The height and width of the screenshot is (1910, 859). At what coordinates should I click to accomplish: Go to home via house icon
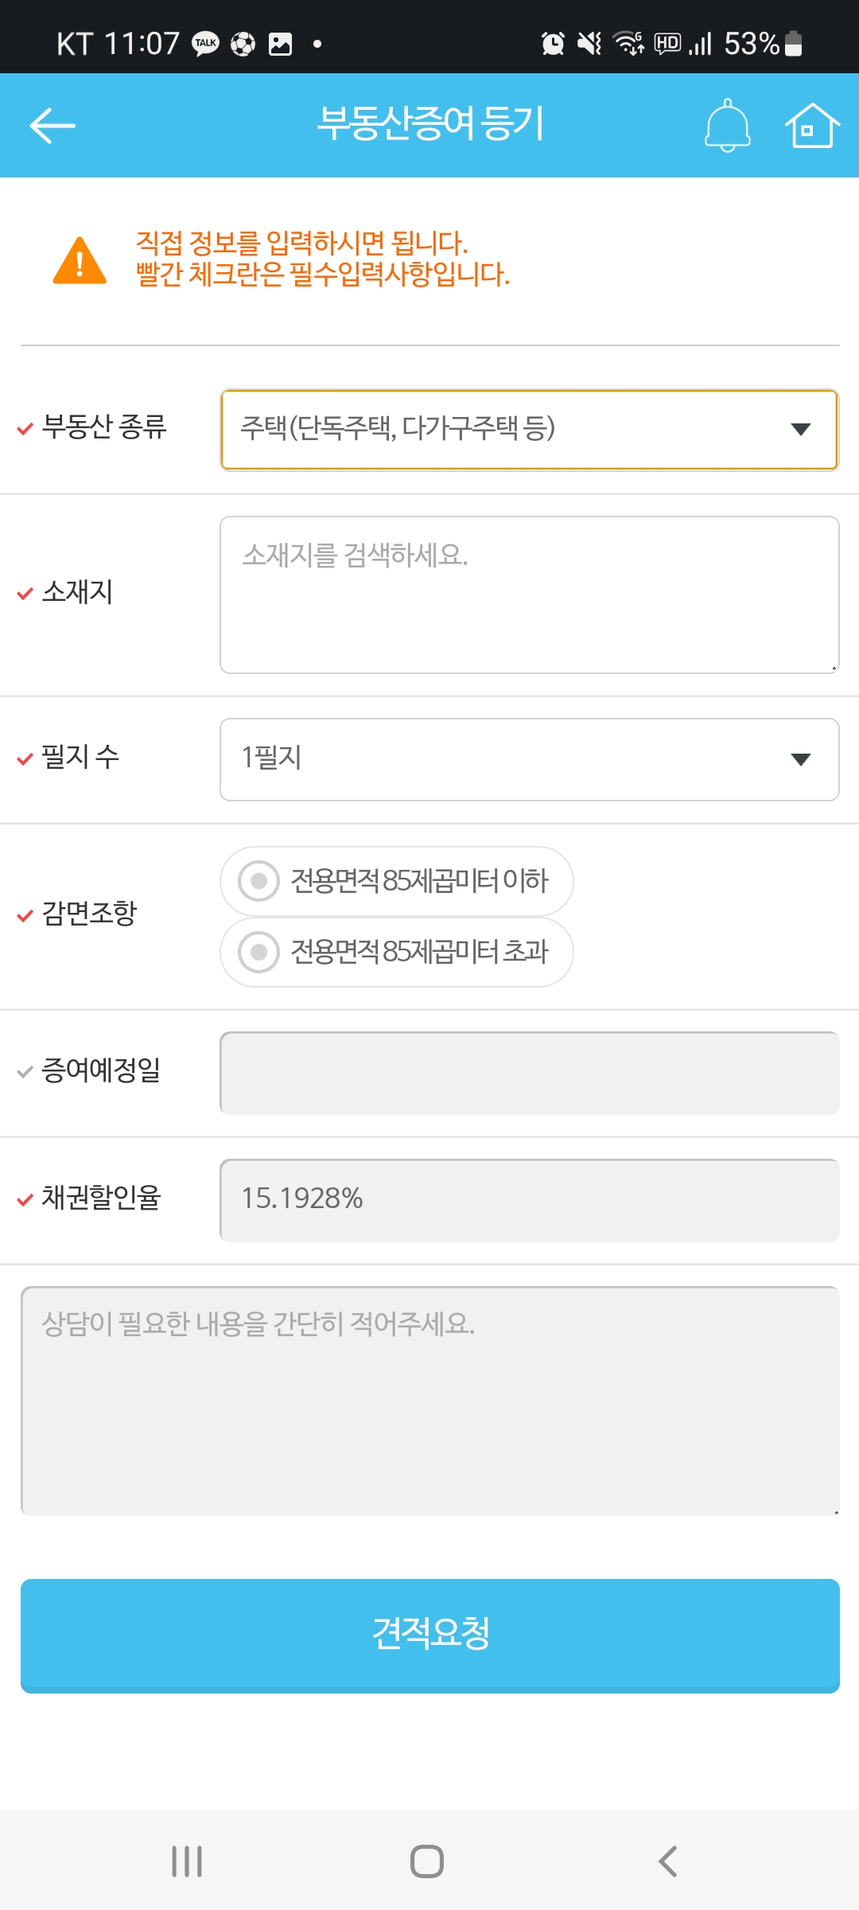click(x=812, y=126)
